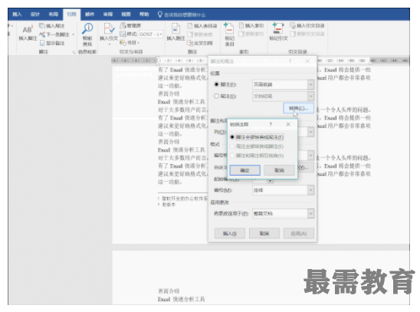Open the 脚注 group dialog launcher
The width and height of the screenshot is (420, 312).
74,52
